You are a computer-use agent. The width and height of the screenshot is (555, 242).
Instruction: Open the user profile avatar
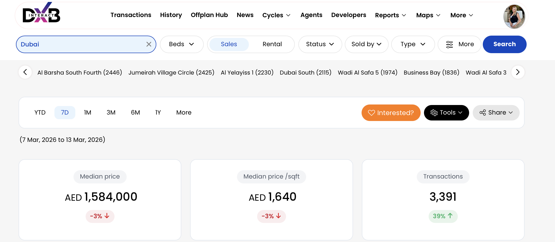point(514,17)
